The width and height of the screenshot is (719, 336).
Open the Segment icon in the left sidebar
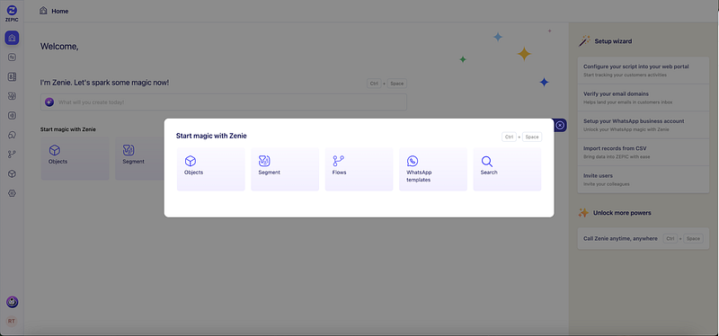pyautogui.click(x=12, y=96)
